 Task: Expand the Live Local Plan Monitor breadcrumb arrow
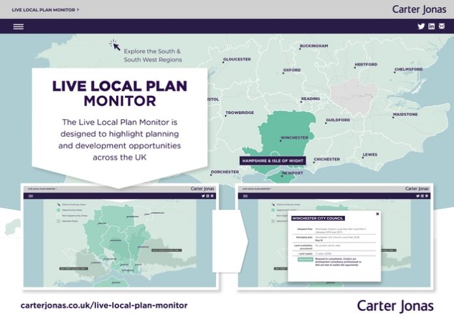pos(78,10)
